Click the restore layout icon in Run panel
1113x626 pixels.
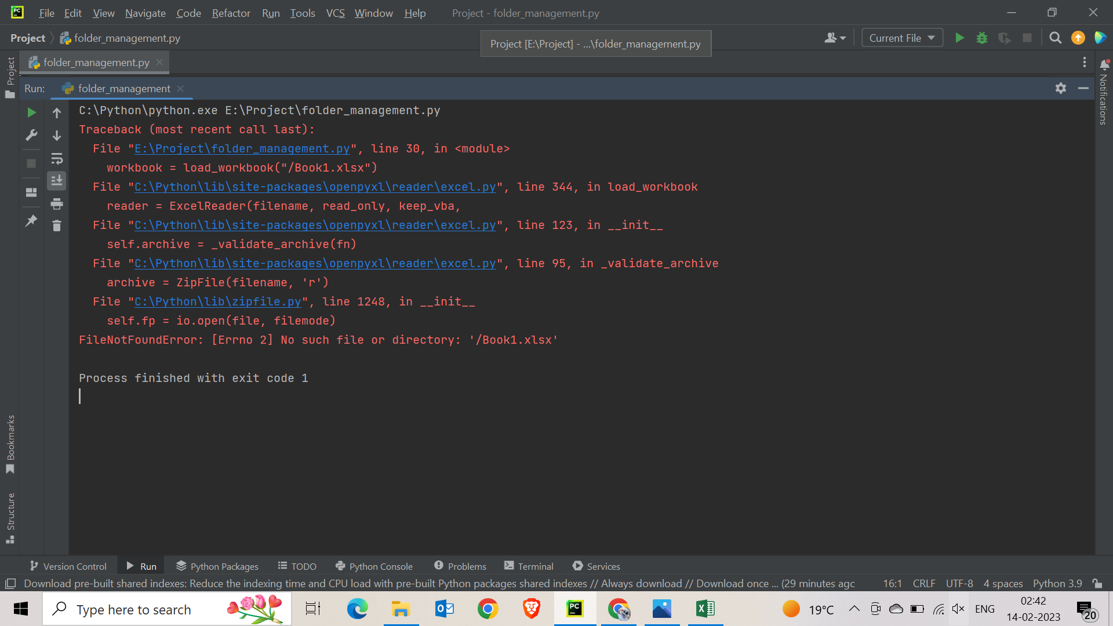31,192
